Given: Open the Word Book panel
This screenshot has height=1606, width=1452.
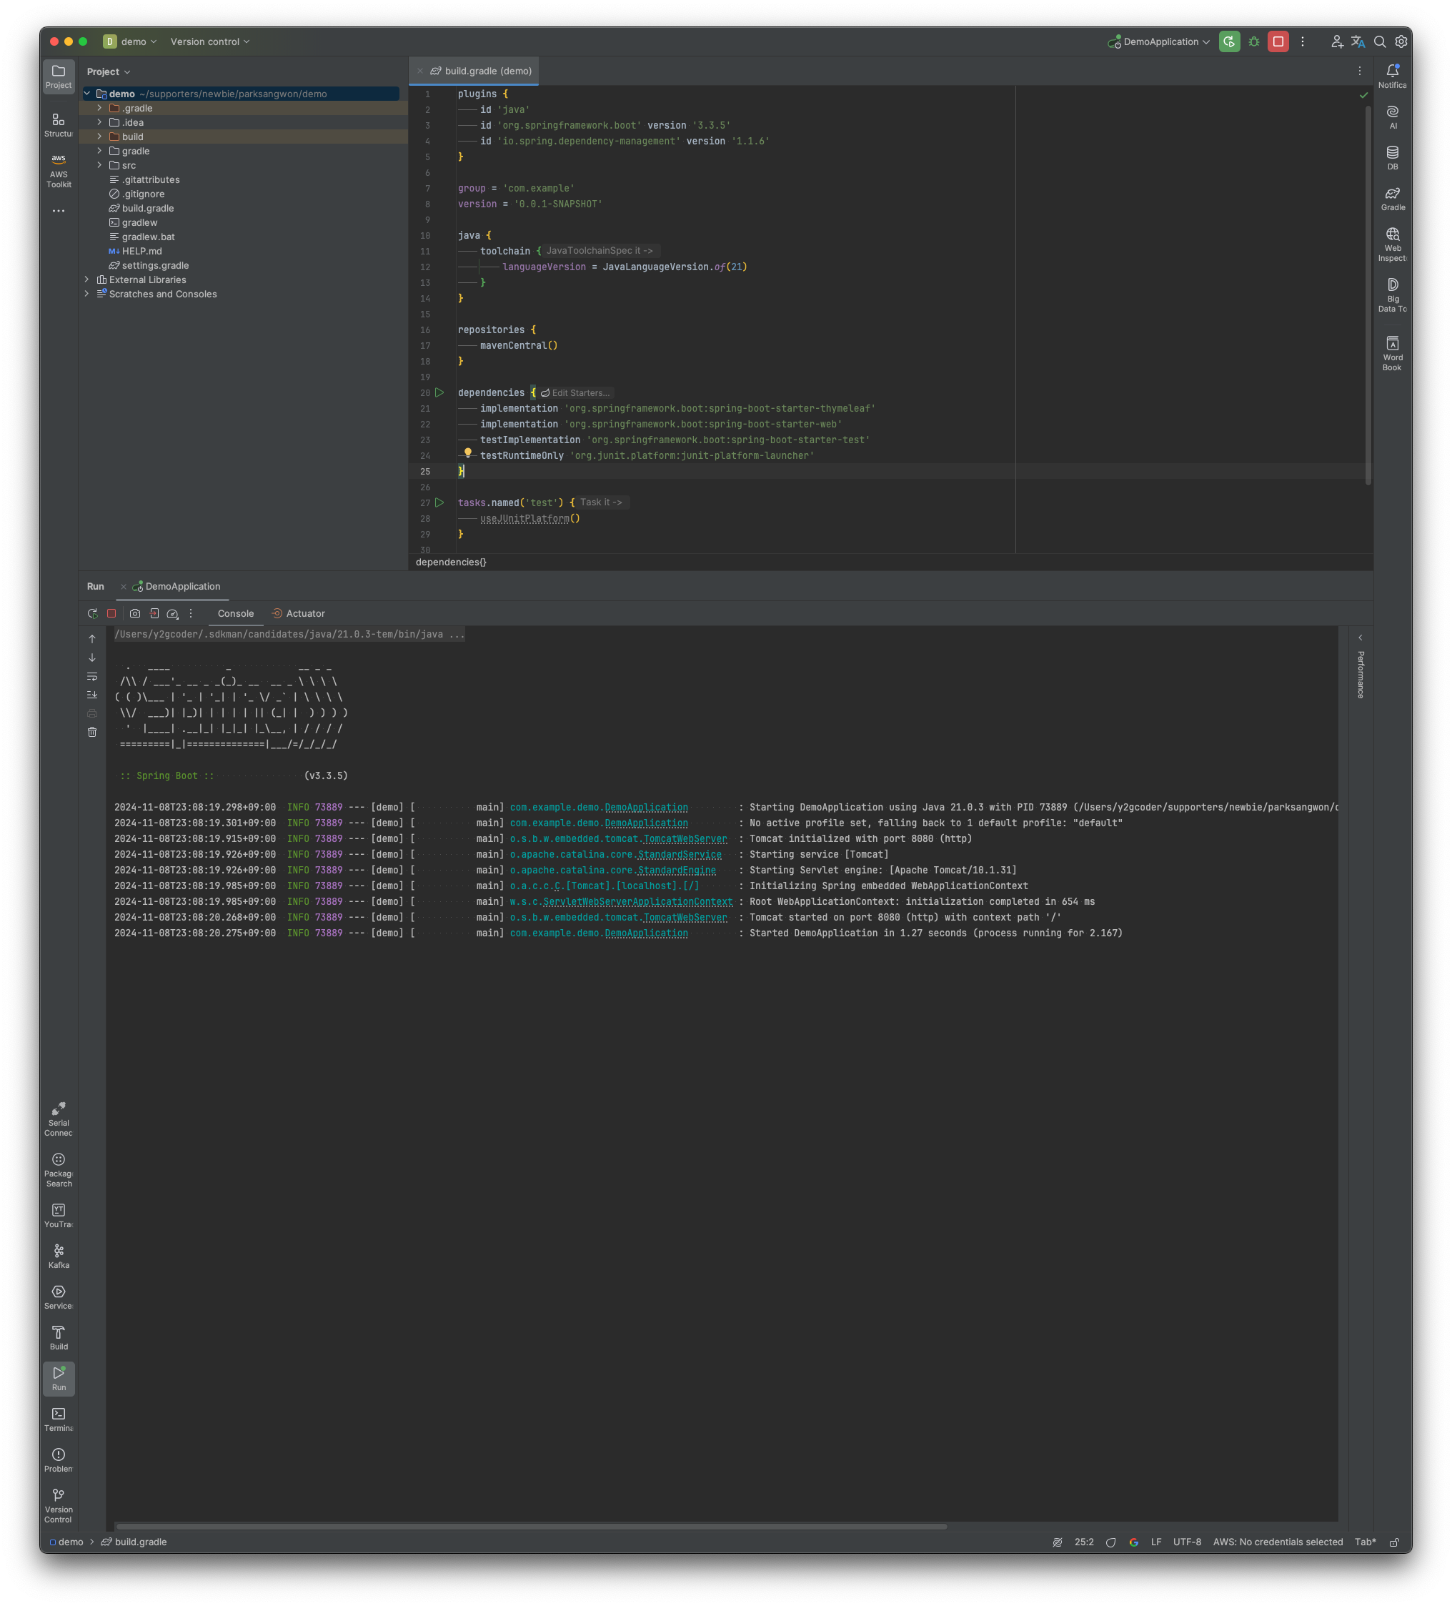Looking at the screenshot, I should tap(1391, 353).
